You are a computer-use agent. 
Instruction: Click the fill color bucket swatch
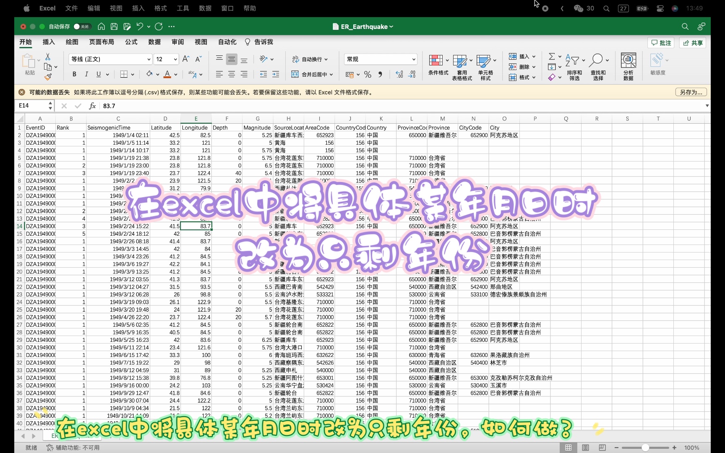(x=149, y=74)
